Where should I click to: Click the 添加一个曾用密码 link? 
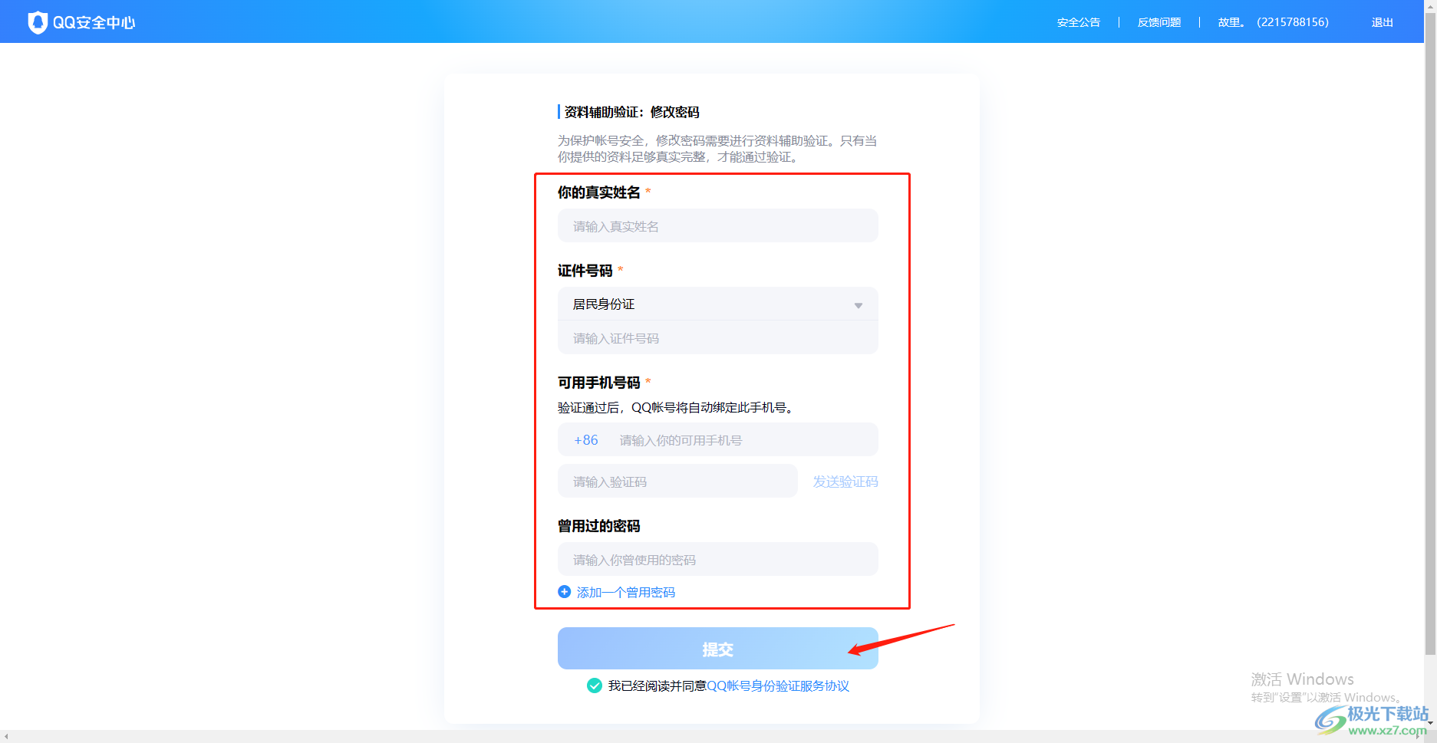[625, 592]
